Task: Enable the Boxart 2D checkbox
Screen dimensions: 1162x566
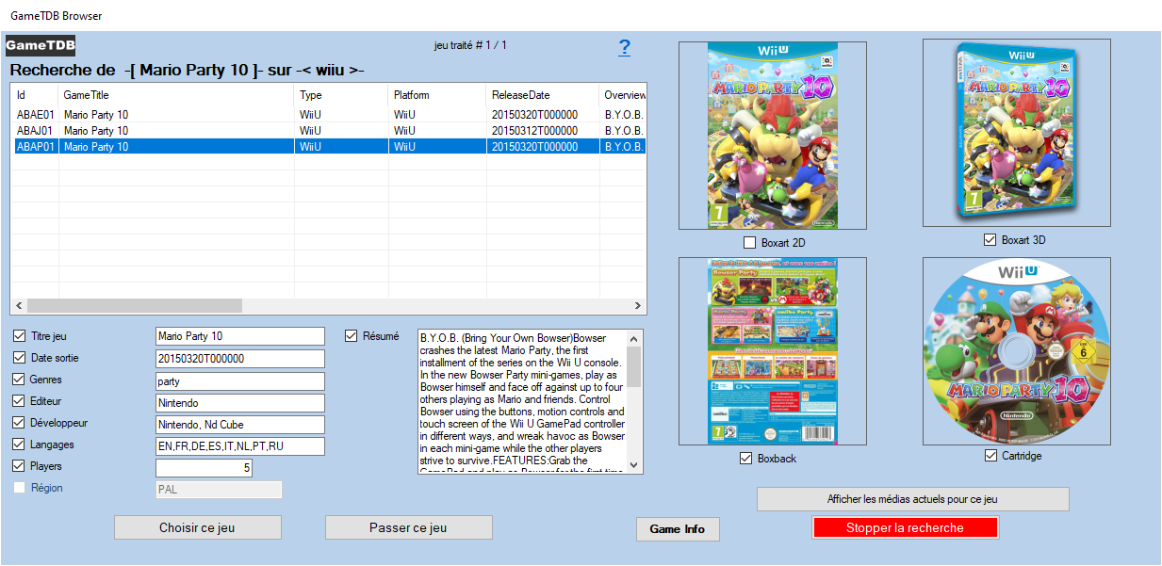Action: click(x=750, y=243)
